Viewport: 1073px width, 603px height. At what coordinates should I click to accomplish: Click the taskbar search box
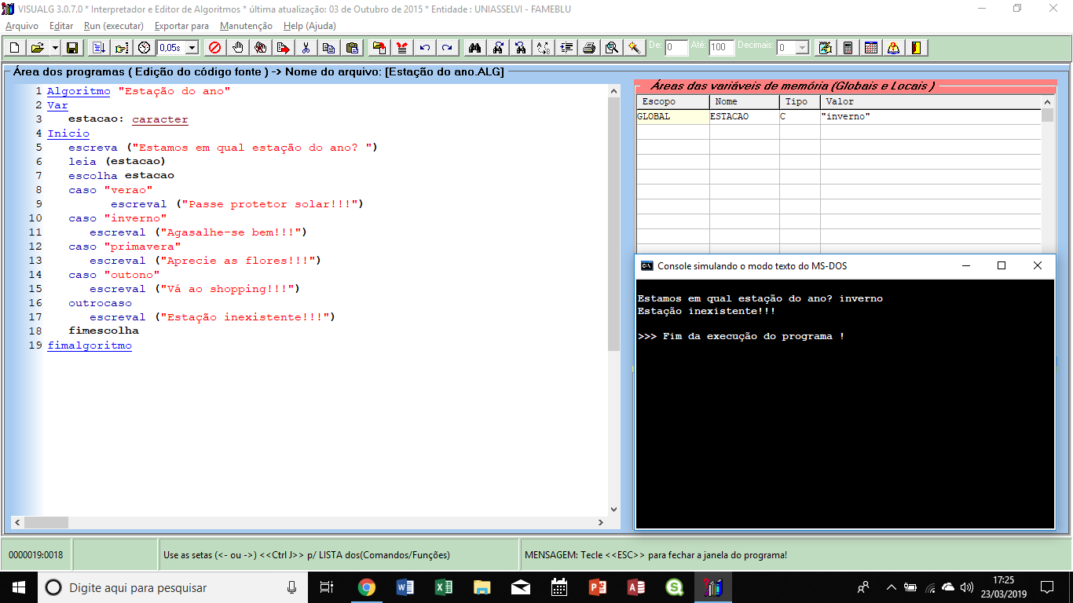tap(173, 587)
